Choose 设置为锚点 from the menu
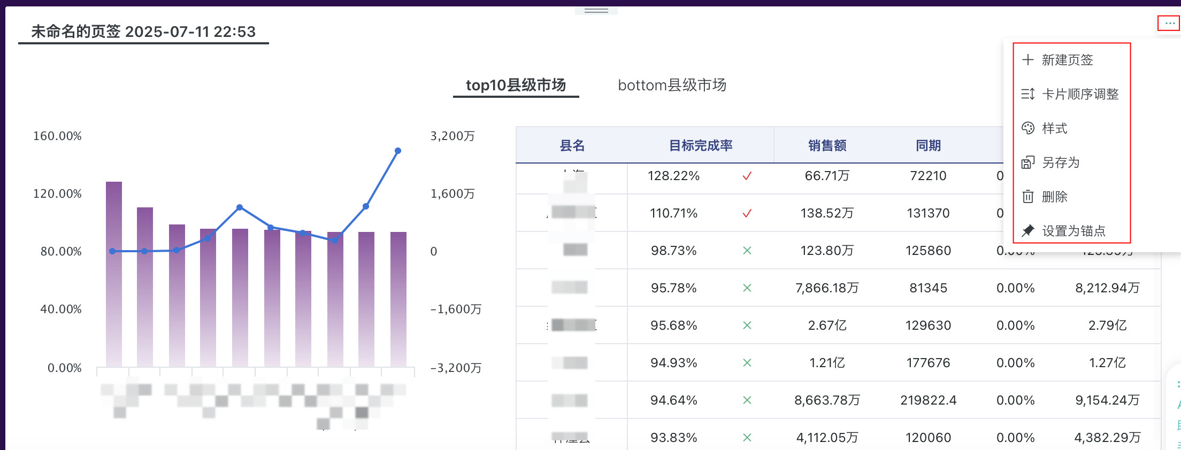 [x=1073, y=231]
